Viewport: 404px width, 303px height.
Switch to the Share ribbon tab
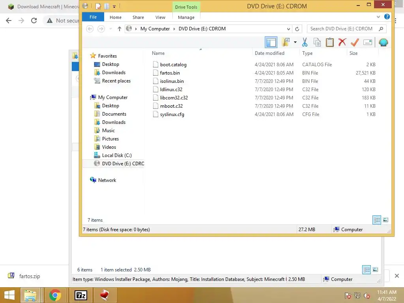138,17
